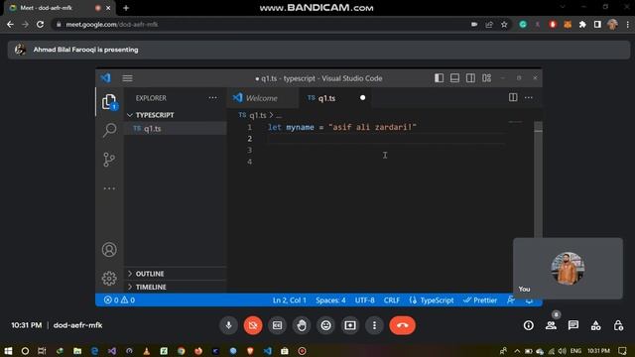
Task: Click Present now in Meet
Action: click(350, 325)
